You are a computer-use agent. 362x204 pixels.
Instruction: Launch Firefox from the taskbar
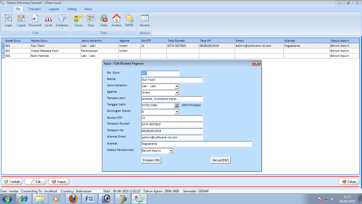73,199
